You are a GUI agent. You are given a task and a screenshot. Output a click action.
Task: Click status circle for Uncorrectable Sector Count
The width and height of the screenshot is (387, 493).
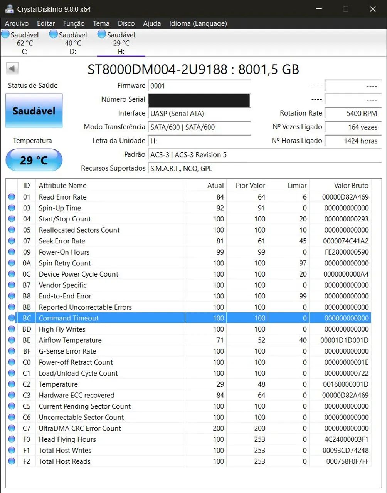(x=12, y=418)
